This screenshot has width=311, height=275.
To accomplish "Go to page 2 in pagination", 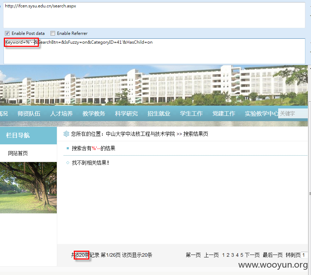I will (x=228, y=255).
